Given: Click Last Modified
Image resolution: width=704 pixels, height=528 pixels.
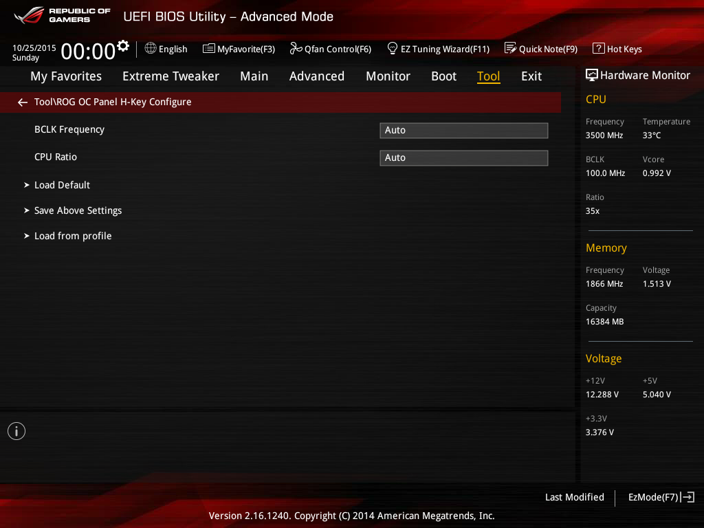Looking at the screenshot, I should click(574, 497).
